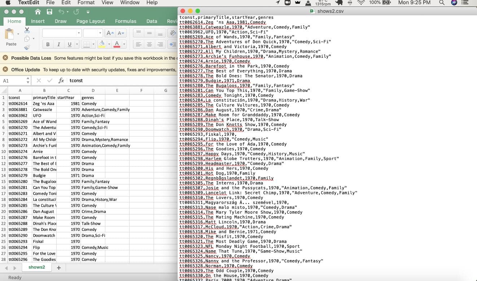
Task: Open the TextEdit application menu
Action: (x=29, y=3)
